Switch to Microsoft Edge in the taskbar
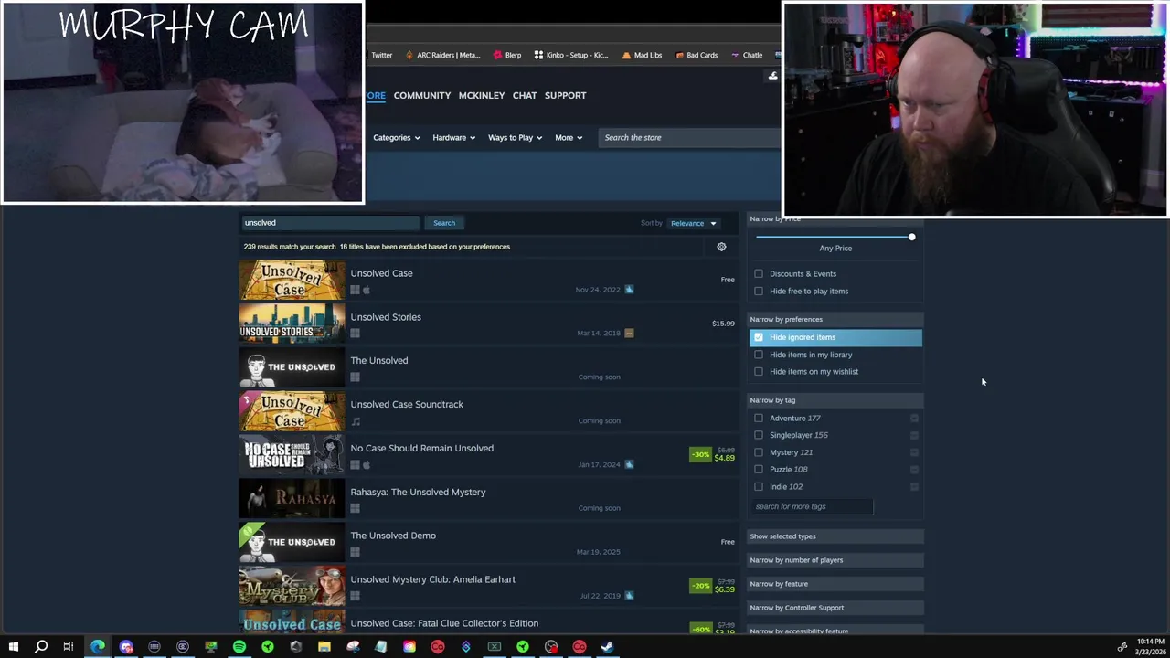The width and height of the screenshot is (1170, 658). 98,647
